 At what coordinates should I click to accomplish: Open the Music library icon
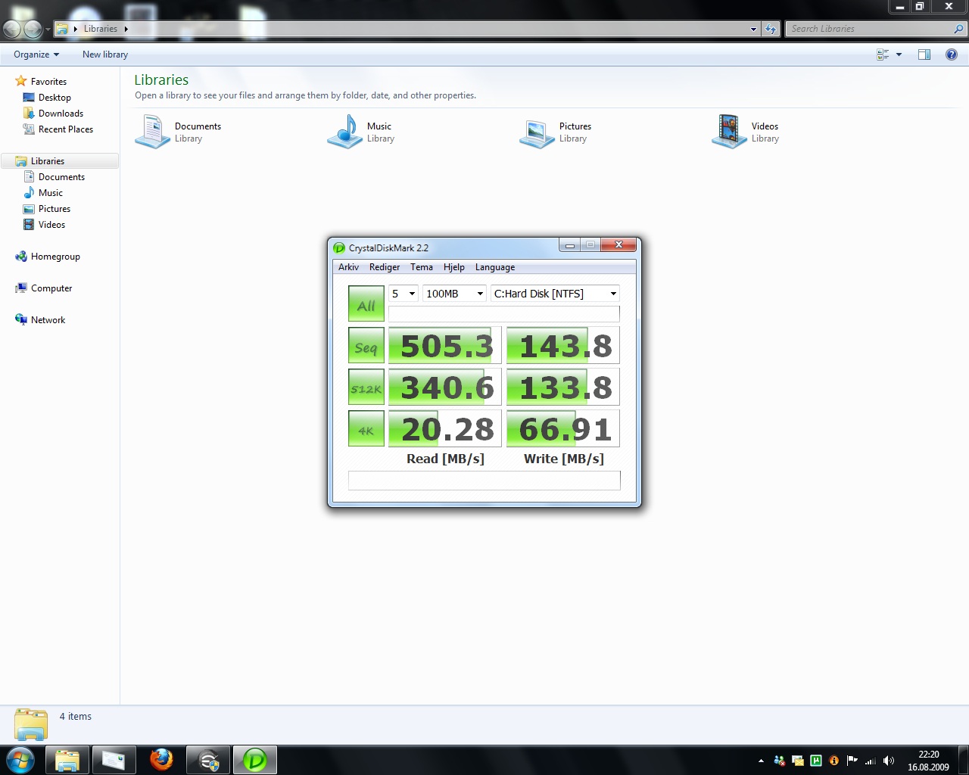point(345,132)
